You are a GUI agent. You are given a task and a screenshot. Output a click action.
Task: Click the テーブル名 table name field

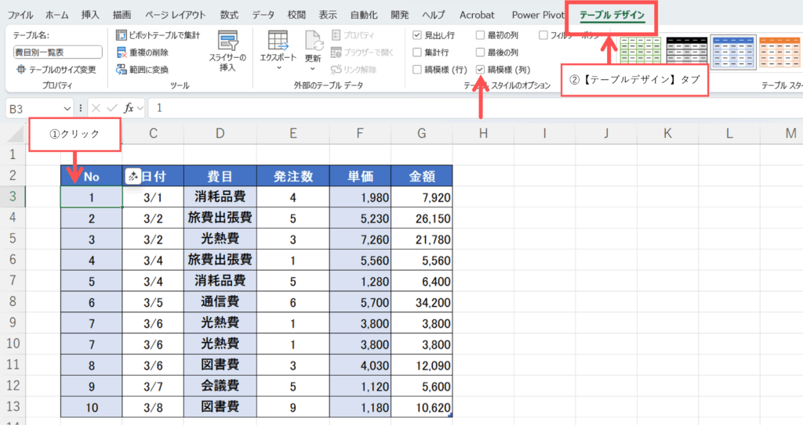58,52
